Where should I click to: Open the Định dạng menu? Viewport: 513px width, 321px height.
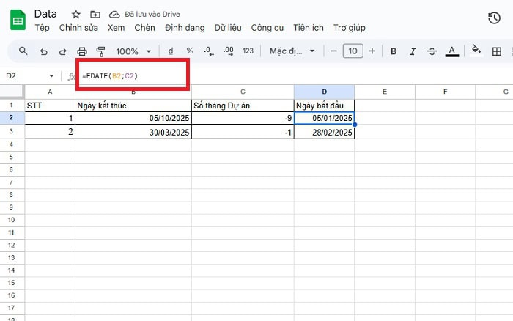click(185, 28)
